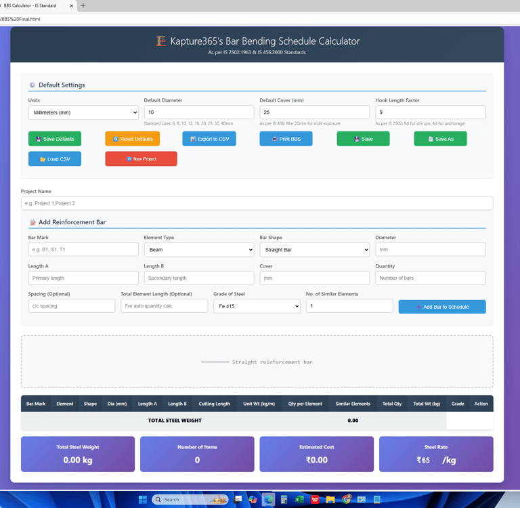The image size is (520, 508).
Task: Click the browser address bar URL
Action: click(x=20, y=19)
